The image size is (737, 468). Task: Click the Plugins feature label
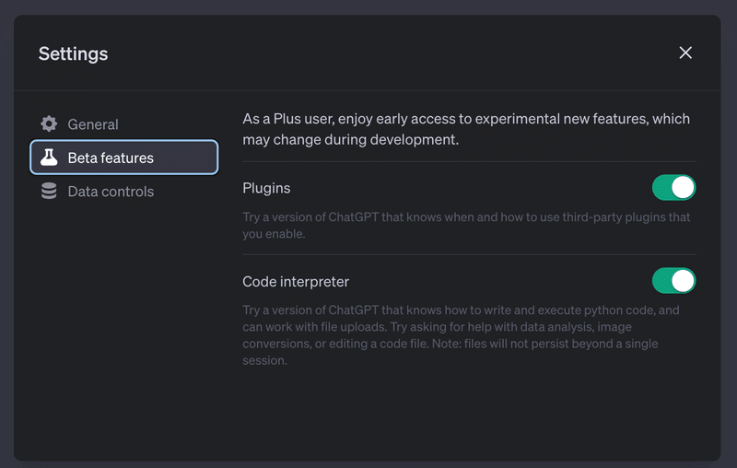tap(266, 188)
